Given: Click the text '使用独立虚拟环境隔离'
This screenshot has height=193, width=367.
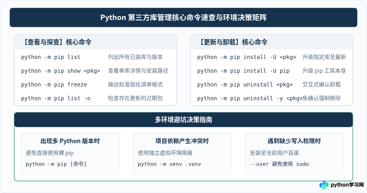Looking at the screenshot, I should click(165, 153).
